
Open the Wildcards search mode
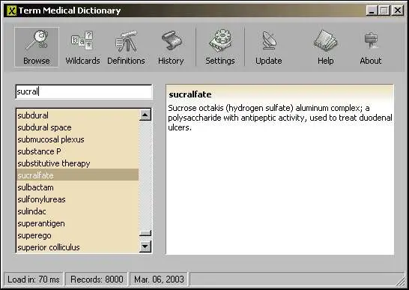82,47
